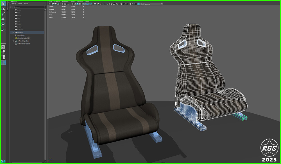This screenshot has height=164, width=281.
Task: Open the Outliner Display menu
Action: [x=13, y=4]
